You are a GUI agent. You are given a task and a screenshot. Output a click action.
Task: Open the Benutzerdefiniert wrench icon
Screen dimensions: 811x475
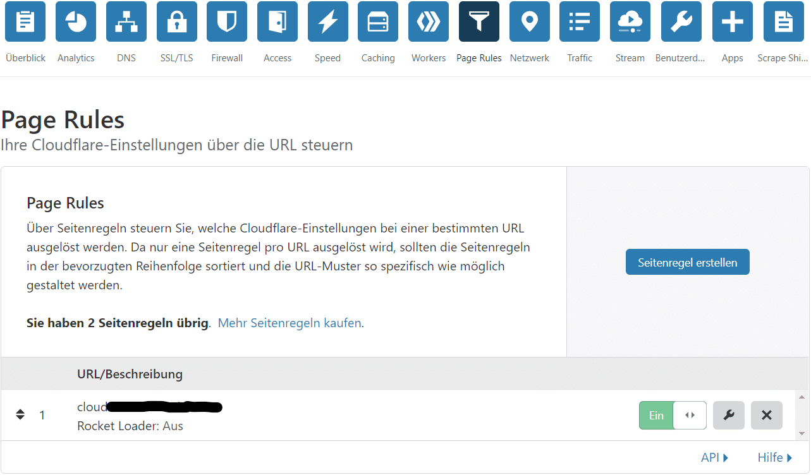pos(681,21)
